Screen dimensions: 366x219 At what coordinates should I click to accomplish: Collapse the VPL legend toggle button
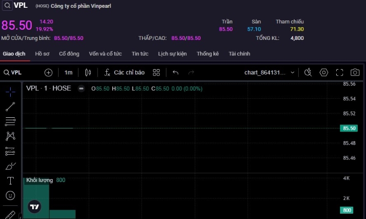click(x=81, y=89)
